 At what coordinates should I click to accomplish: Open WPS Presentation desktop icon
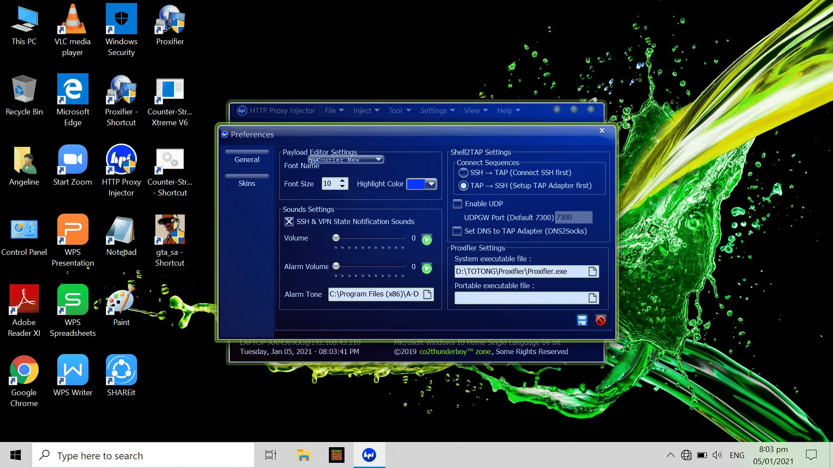click(x=72, y=241)
